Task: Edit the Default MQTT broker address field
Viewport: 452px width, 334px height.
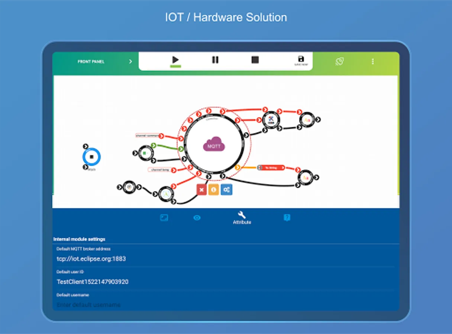Action: 226,259
